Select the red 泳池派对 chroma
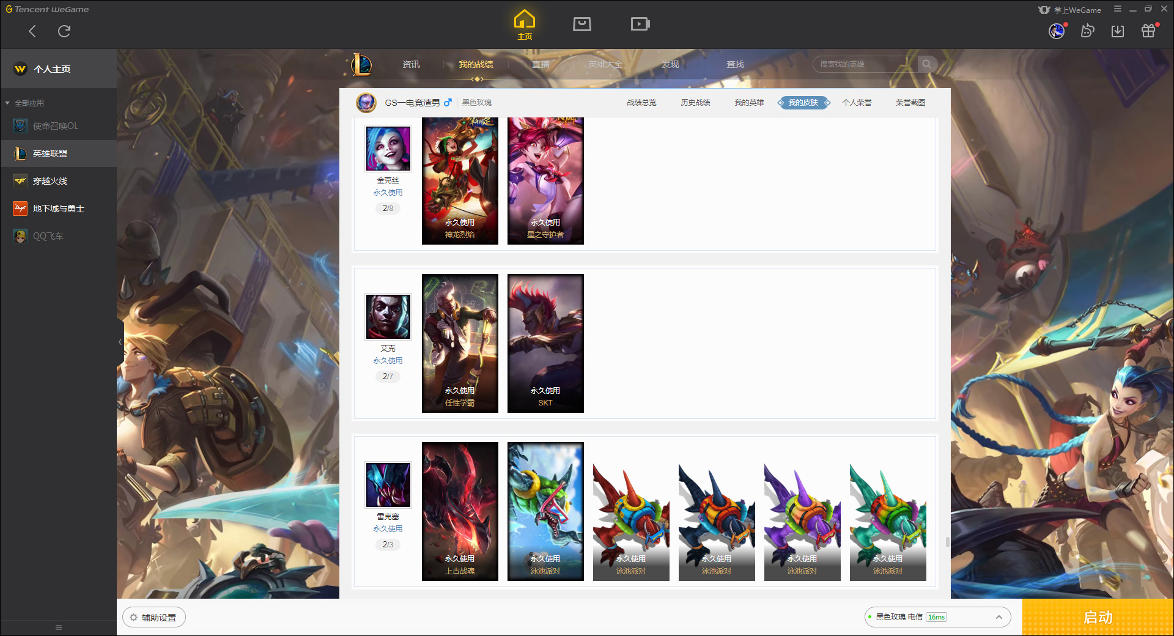This screenshot has height=636, width=1174. 631,521
